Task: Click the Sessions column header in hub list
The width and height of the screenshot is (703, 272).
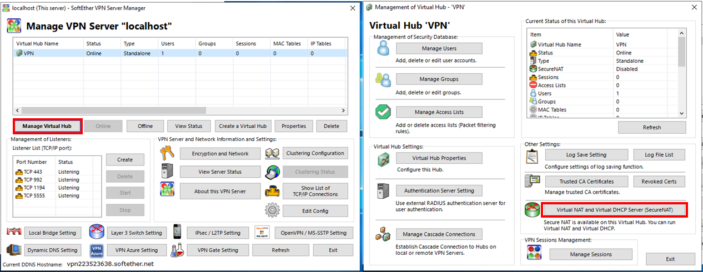Action: [252, 43]
